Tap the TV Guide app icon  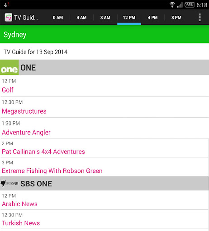[x=8, y=18]
